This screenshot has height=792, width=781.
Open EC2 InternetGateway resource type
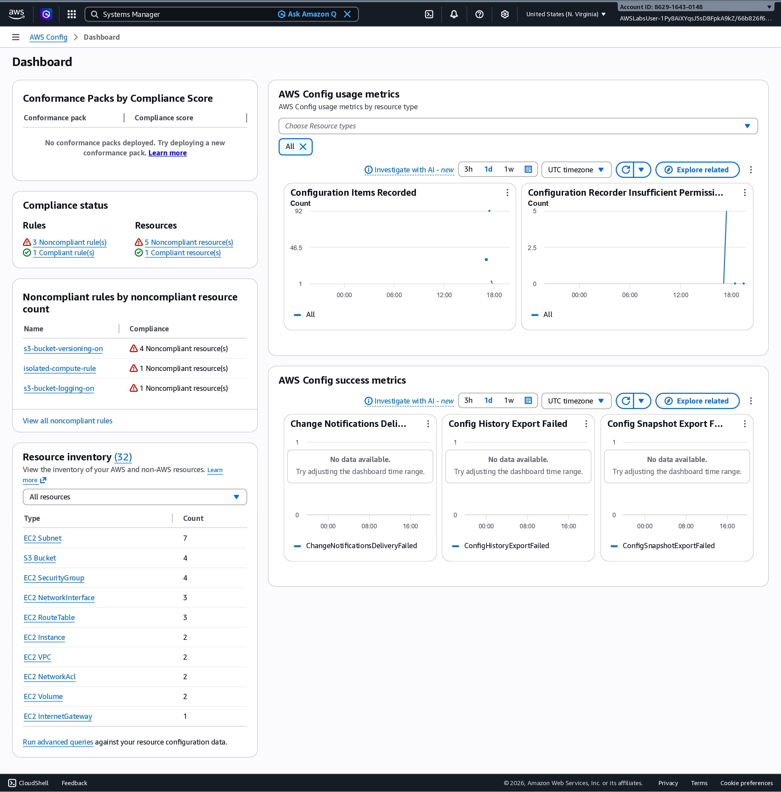tap(58, 716)
